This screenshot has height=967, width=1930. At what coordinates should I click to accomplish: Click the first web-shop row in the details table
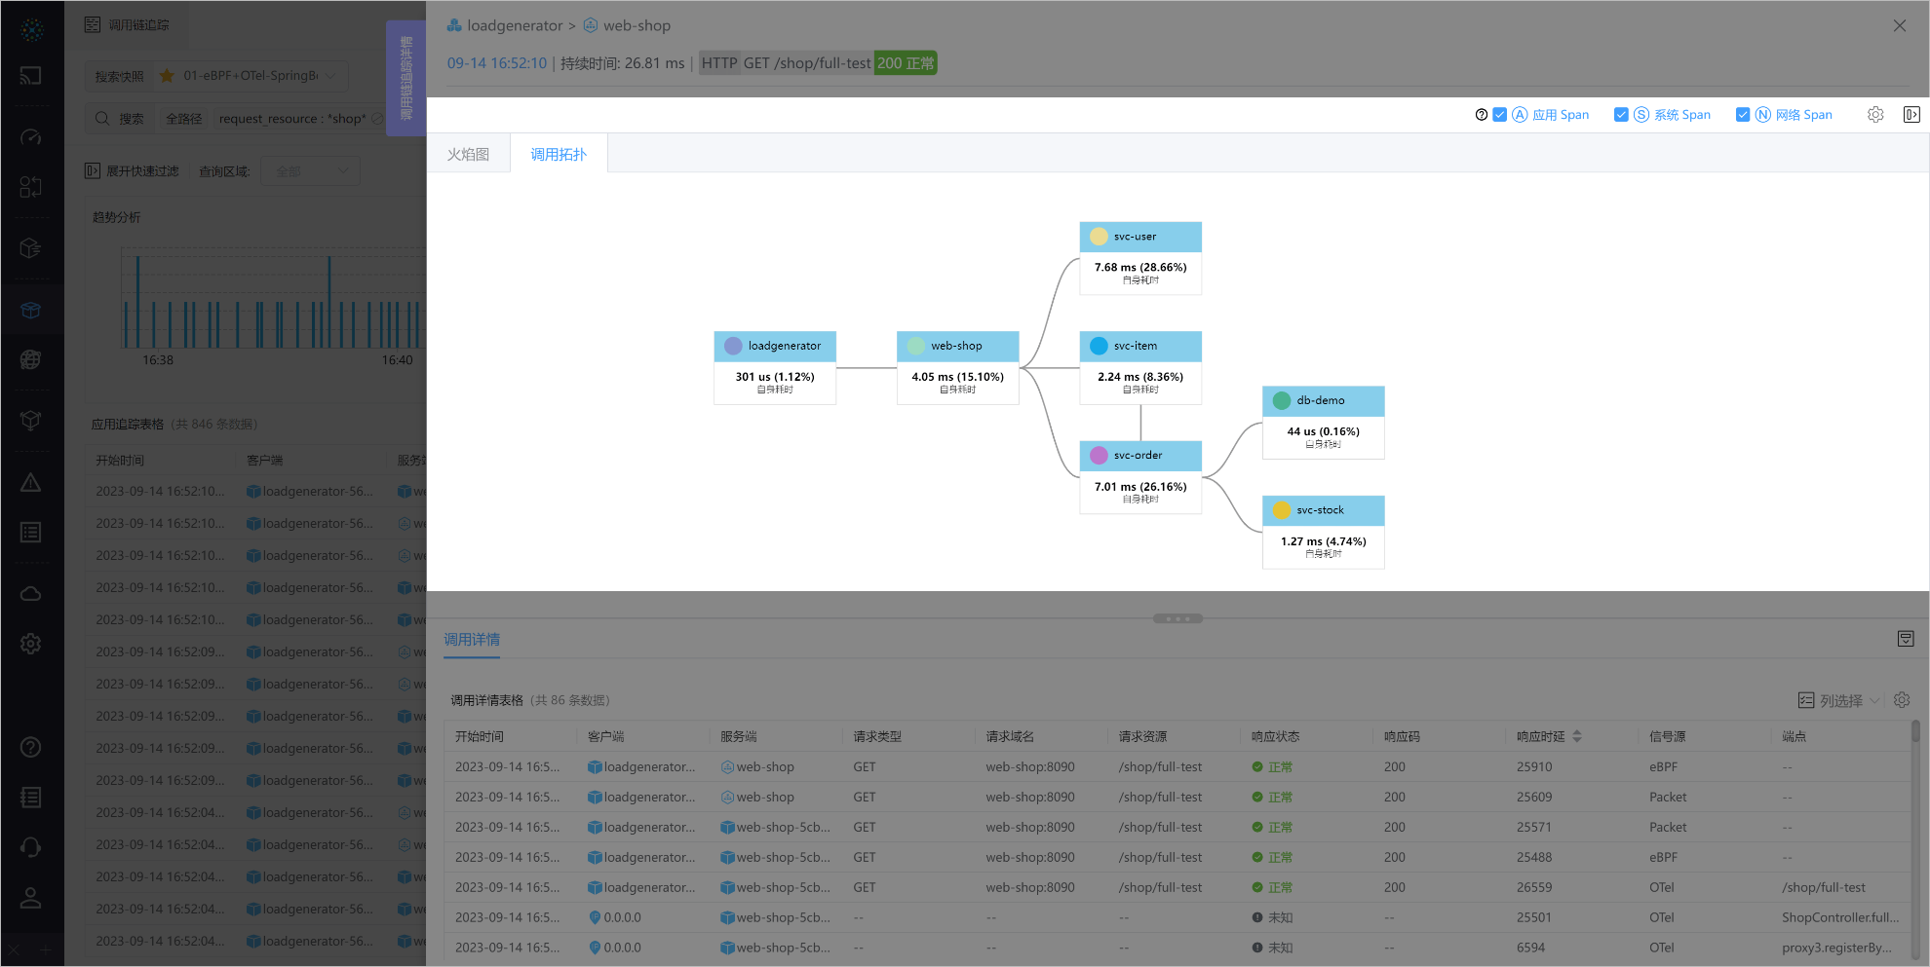coord(765,766)
